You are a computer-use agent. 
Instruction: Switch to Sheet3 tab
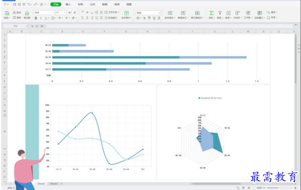(x=54, y=184)
